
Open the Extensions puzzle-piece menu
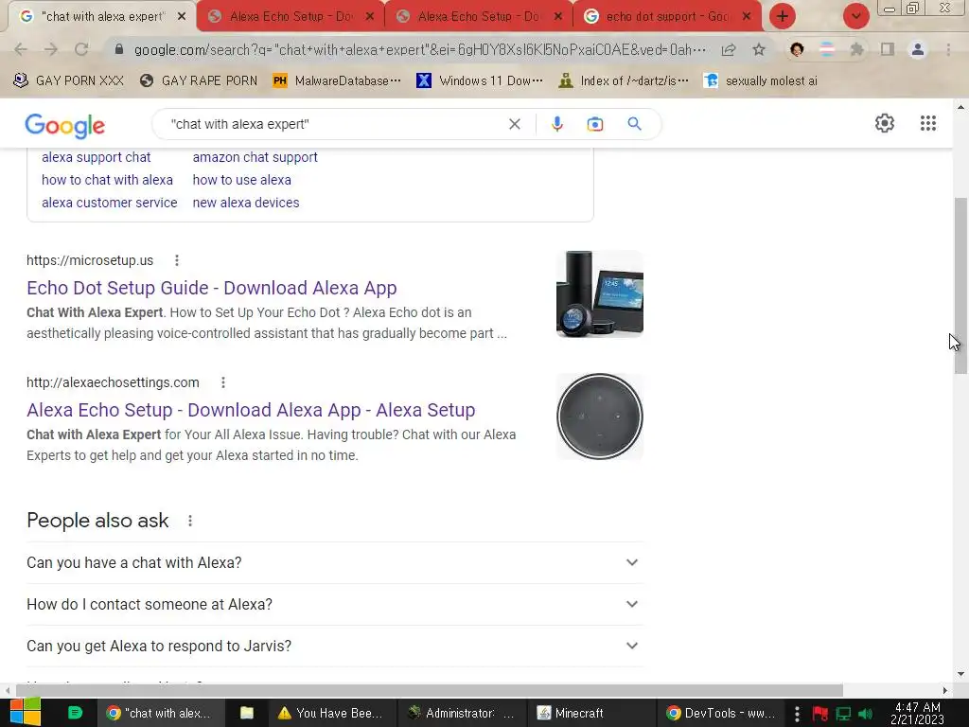pyautogui.click(x=856, y=49)
